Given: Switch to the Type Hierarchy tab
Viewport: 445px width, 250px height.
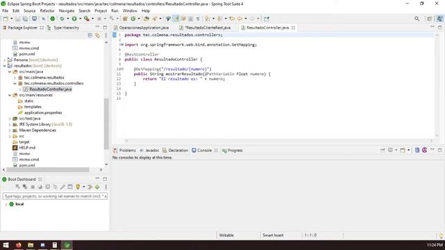Looking at the screenshot, I should [x=63, y=28].
